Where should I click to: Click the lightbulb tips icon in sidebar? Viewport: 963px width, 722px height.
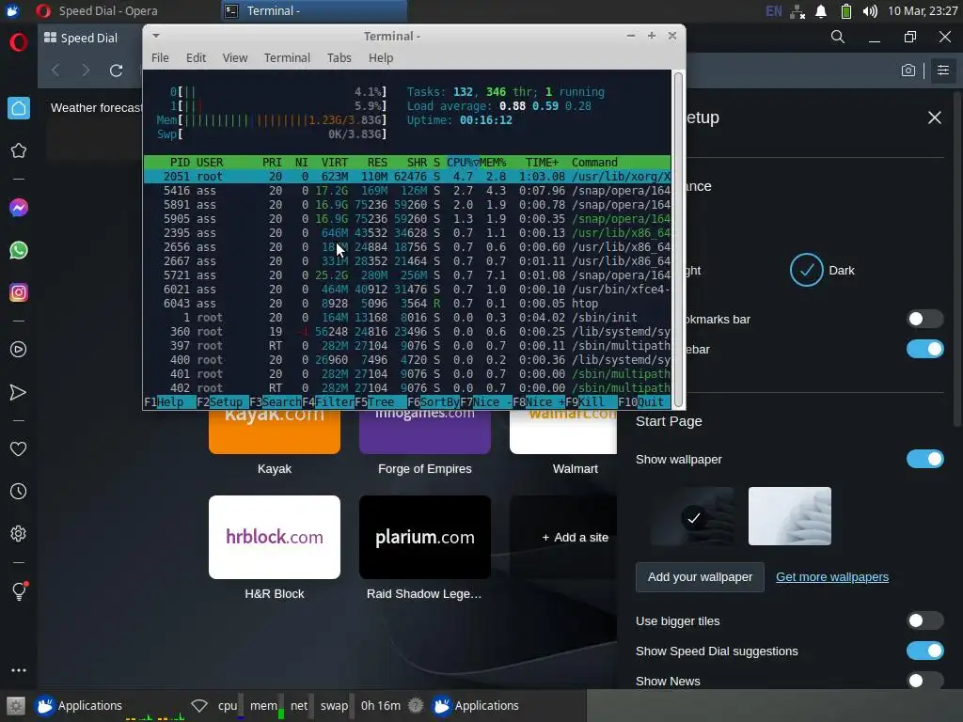[19, 590]
